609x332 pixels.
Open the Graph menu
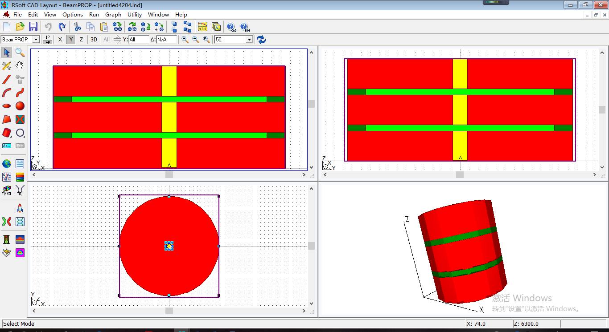pos(113,15)
